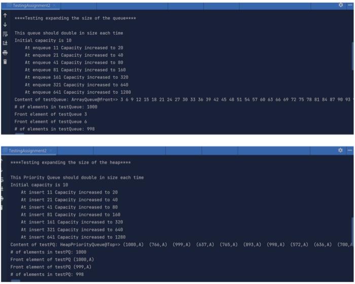355x284 pixels.
Task: Click 'This Priority Queue should double in size each time'
Action: (x=77, y=178)
